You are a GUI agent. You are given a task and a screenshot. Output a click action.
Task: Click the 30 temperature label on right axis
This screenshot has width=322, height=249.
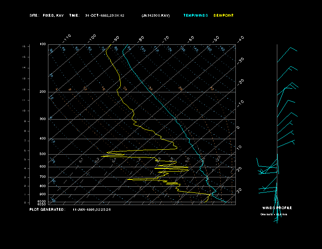(239, 190)
